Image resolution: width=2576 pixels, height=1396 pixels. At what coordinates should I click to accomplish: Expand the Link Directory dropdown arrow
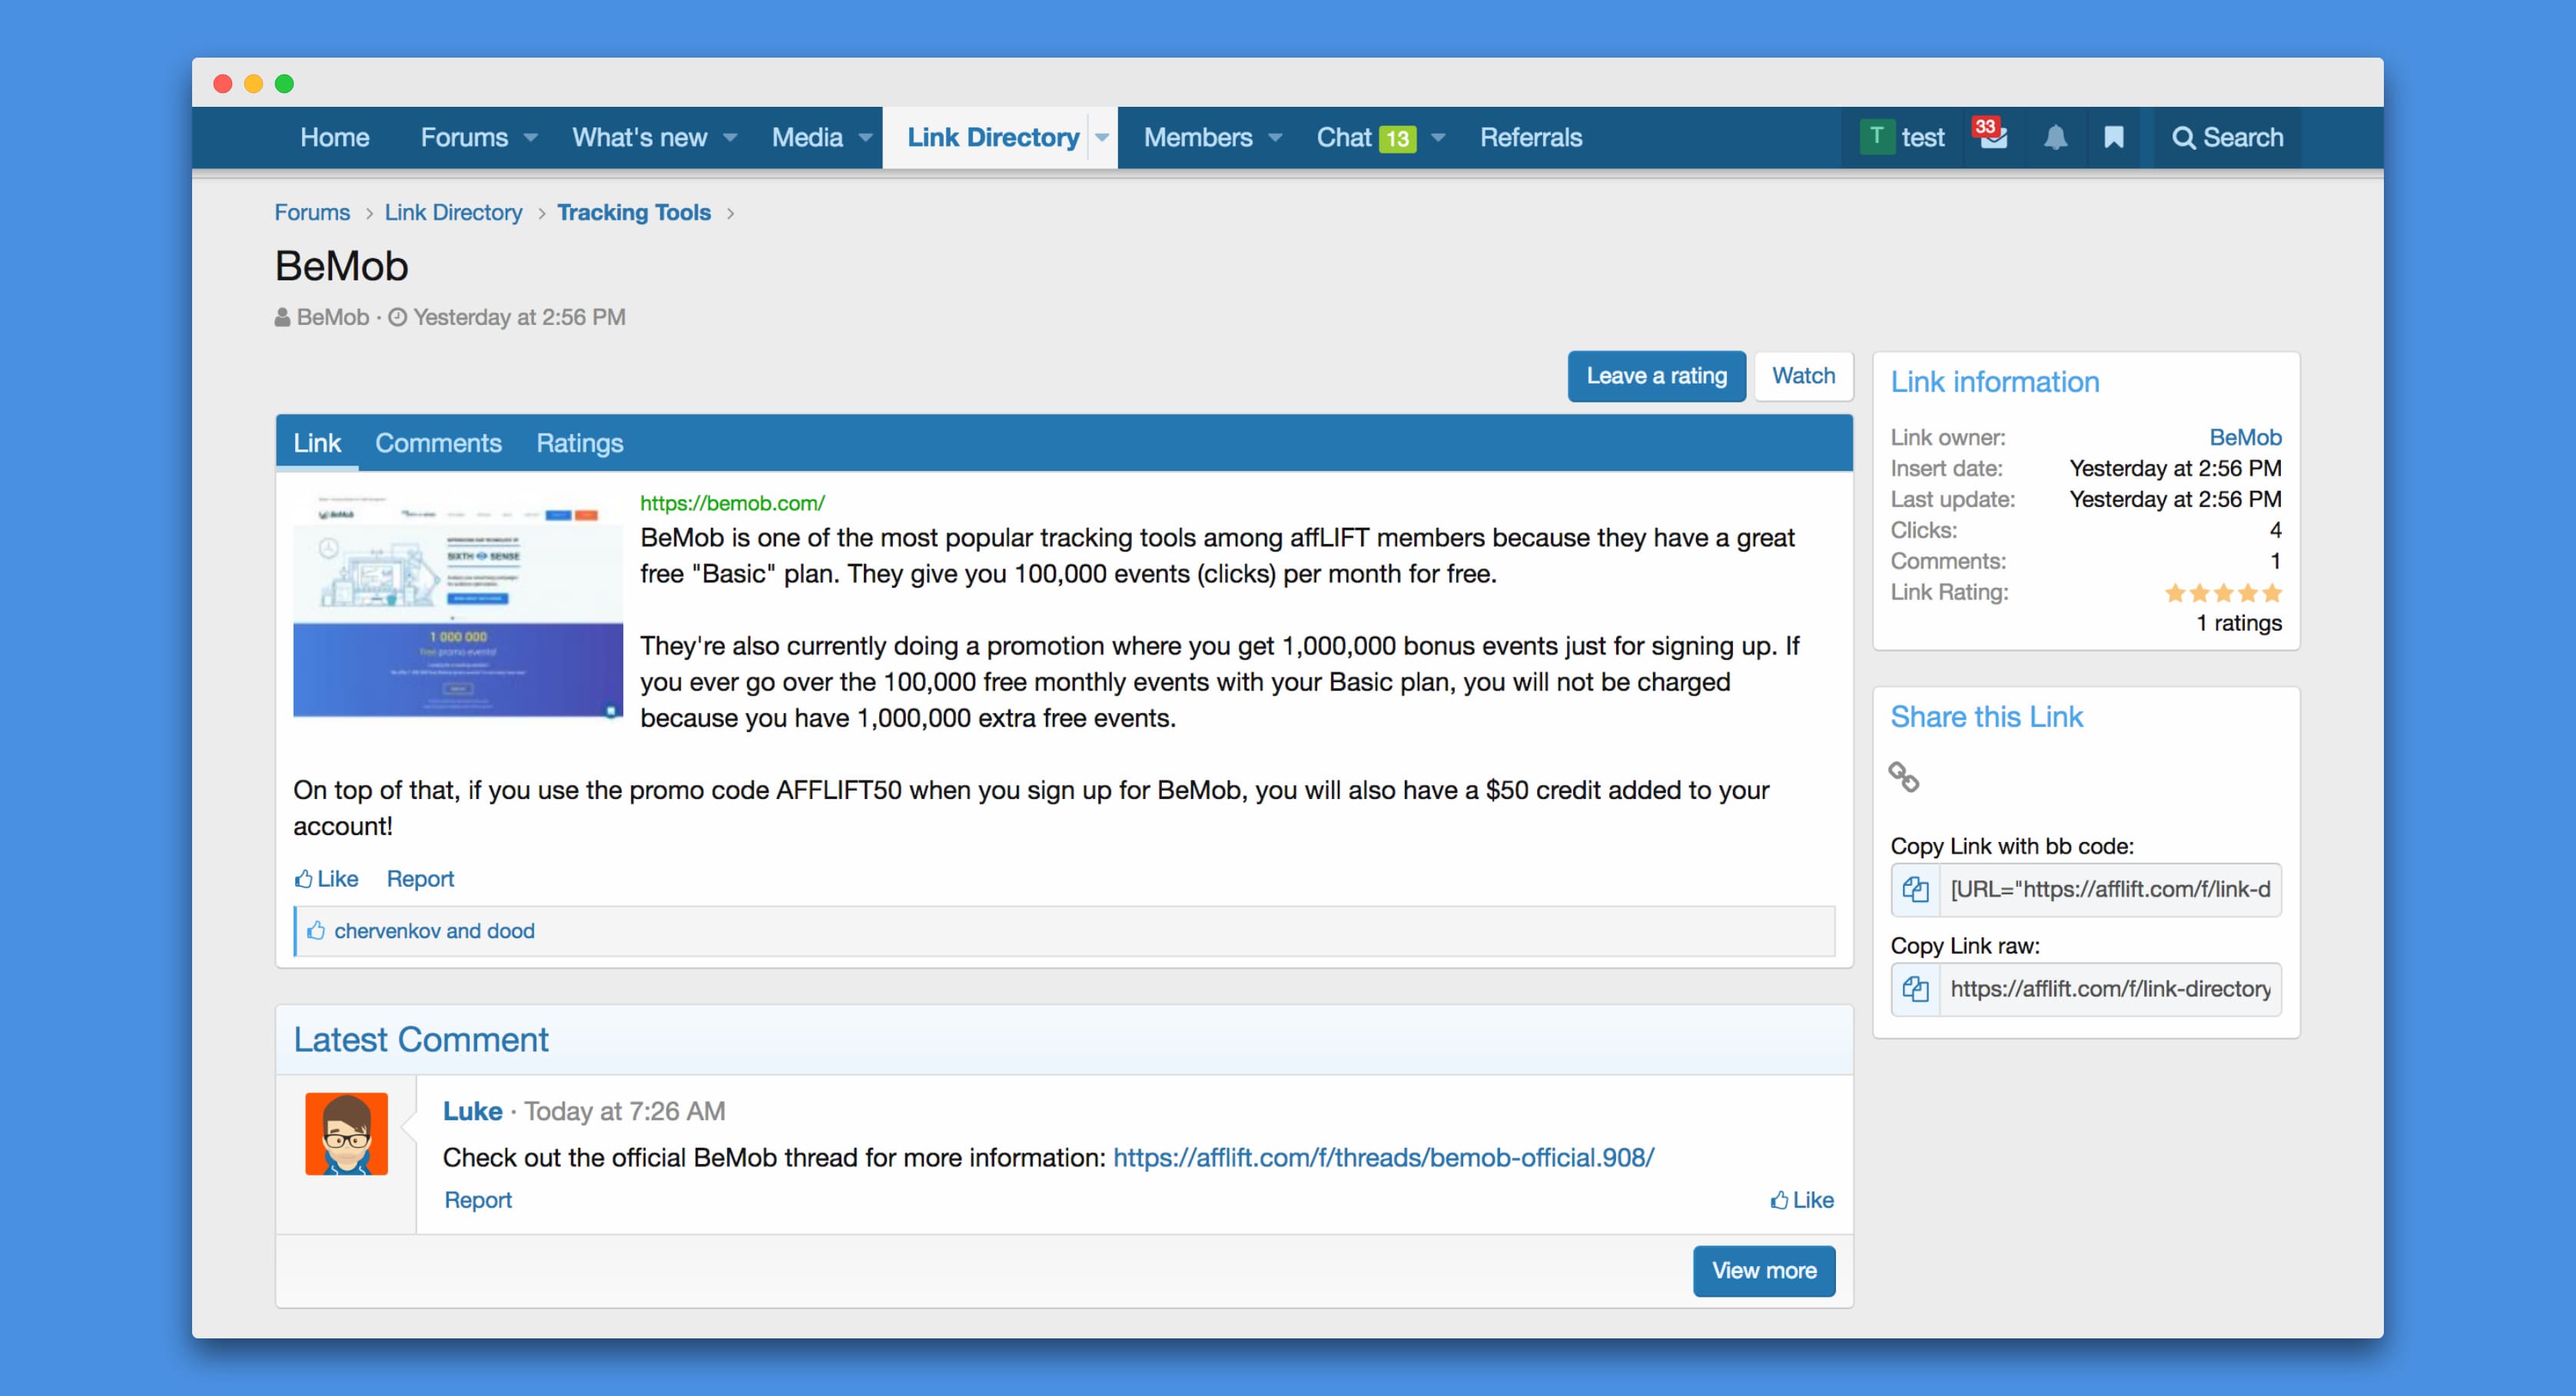1102,137
